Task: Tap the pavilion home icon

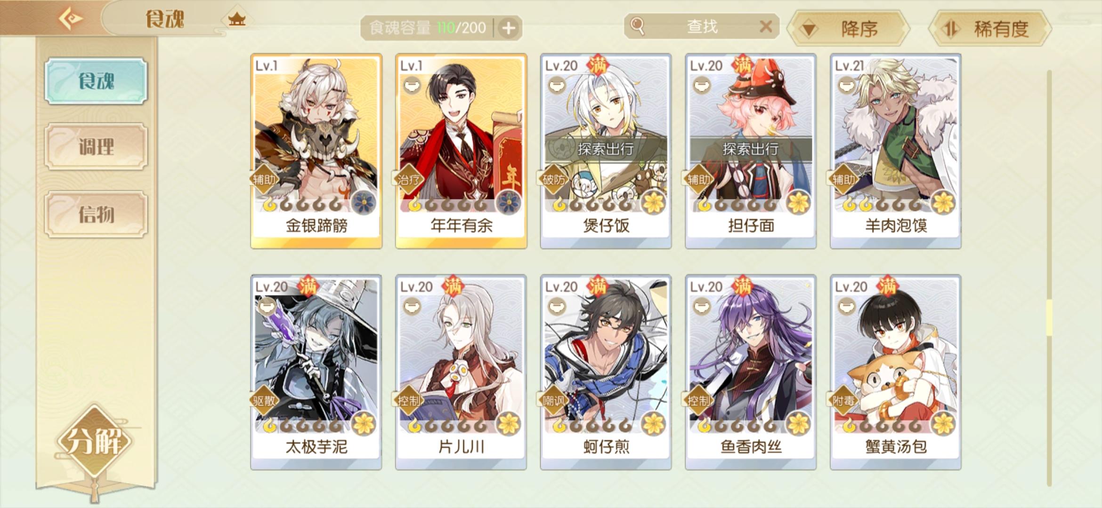Action: (x=237, y=20)
